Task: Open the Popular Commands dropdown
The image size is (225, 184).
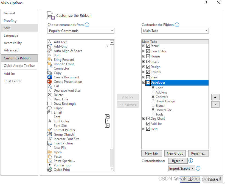Action: [81, 31]
